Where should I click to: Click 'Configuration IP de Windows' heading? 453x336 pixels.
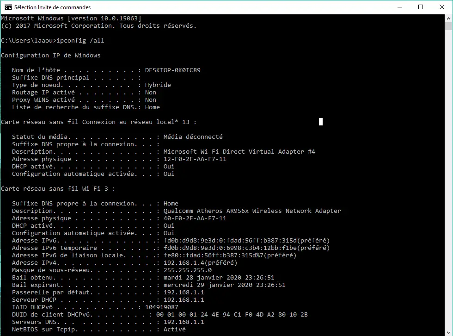click(x=50, y=55)
